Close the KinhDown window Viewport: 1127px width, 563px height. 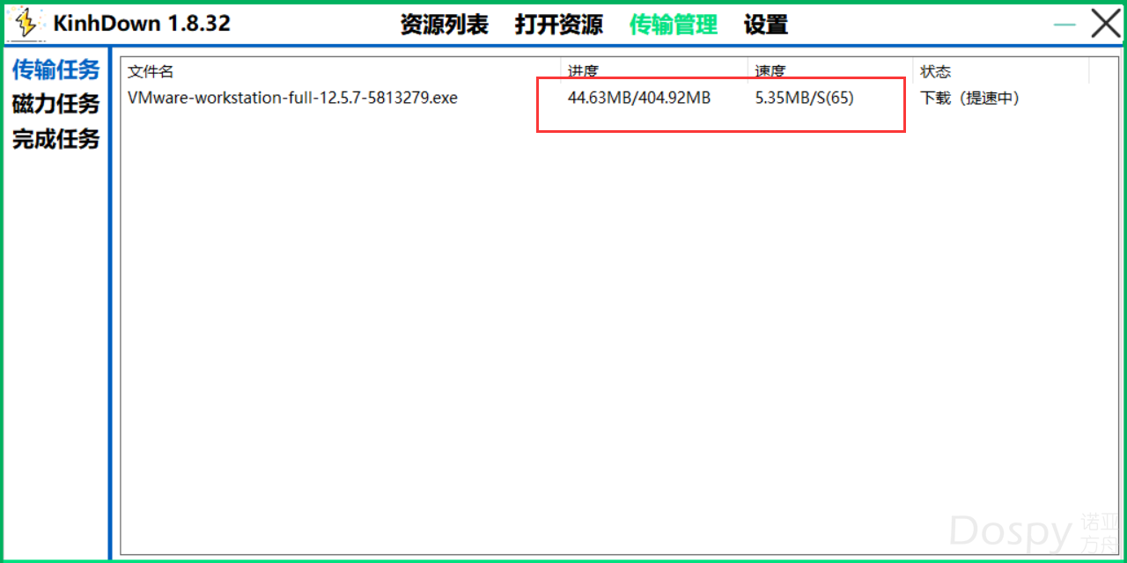click(x=1106, y=24)
